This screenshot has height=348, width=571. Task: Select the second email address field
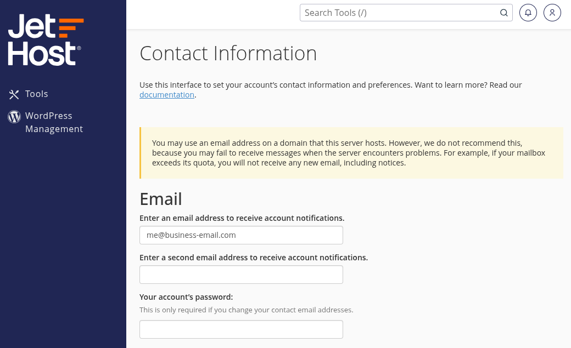241,275
